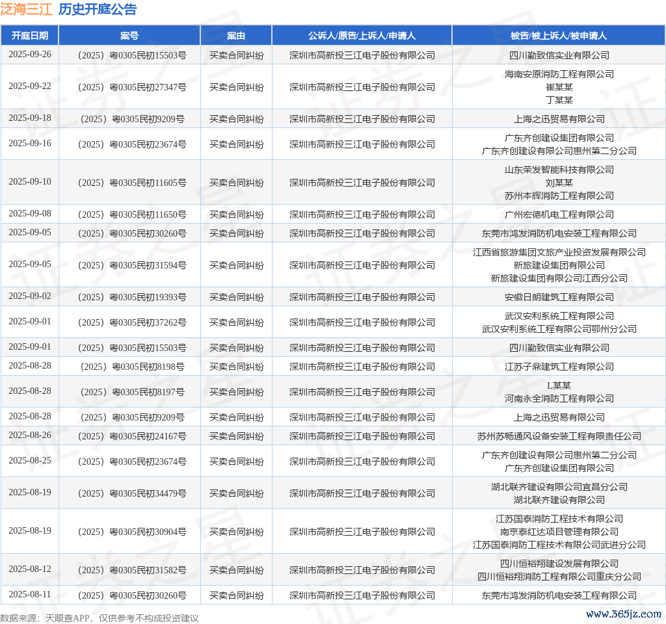Click defendant 广州宏德机电工程有限公司
This screenshot has width=666, height=624.
click(x=559, y=214)
